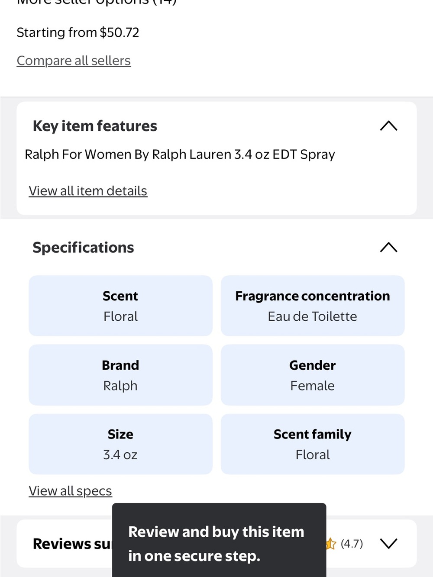Select the Brand Ralph spec card

pyautogui.click(x=120, y=375)
